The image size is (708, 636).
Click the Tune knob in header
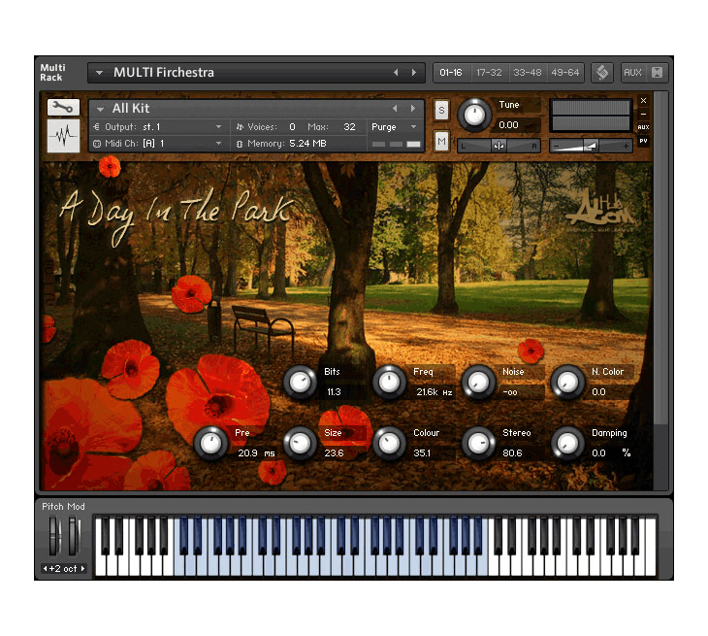[474, 116]
